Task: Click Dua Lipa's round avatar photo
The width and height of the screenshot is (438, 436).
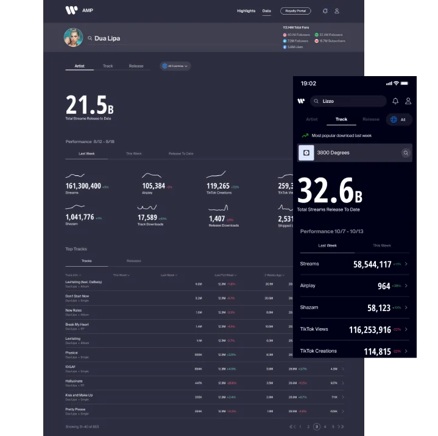Action: pyautogui.click(x=73, y=38)
